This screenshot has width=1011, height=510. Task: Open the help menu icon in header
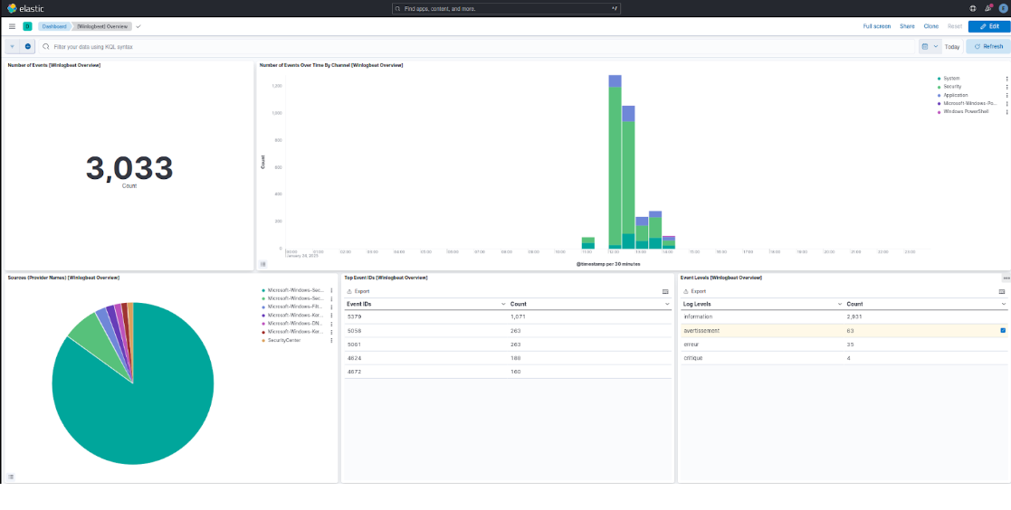[972, 8]
